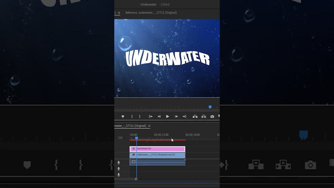This screenshot has width=334, height=188.
Task: Select the underwater_-_37712 (Original) timeline tab
Action: click(130, 126)
